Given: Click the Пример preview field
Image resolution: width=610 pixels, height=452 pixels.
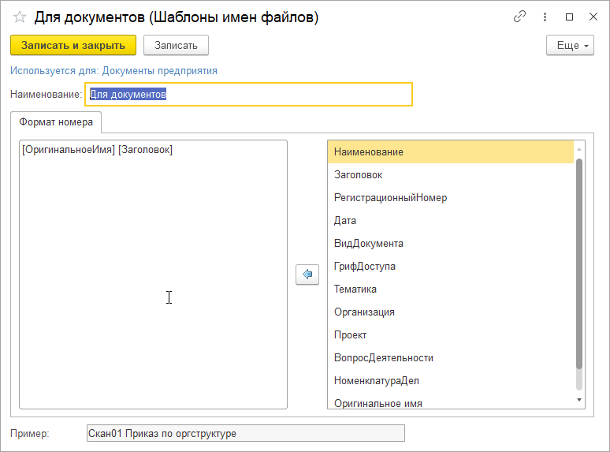Looking at the screenshot, I should coord(244,433).
